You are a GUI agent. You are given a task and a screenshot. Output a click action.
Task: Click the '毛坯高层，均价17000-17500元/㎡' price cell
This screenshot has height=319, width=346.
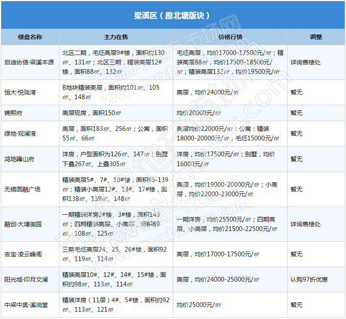230,62
